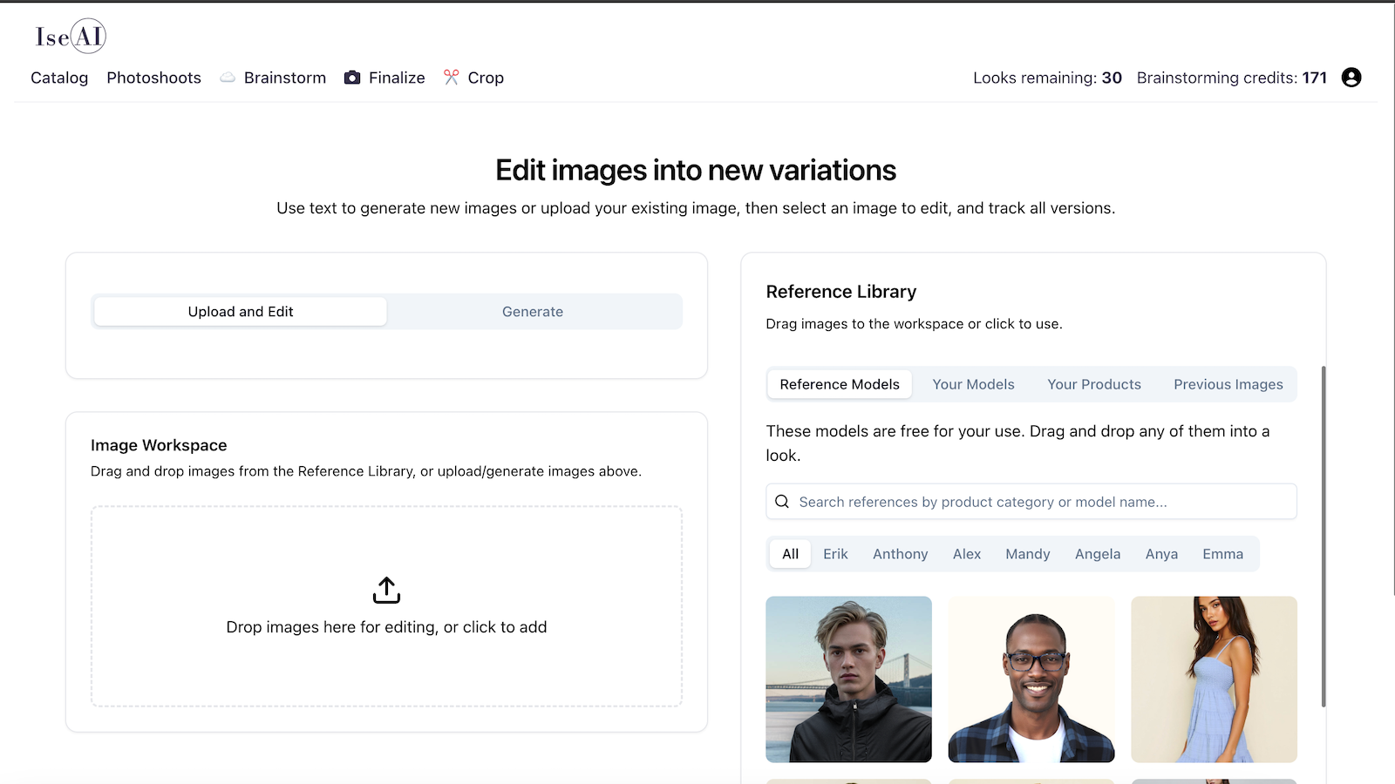Open the Your Products tab
Image resolution: width=1395 pixels, height=784 pixels.
click(x=1094, y=384)
